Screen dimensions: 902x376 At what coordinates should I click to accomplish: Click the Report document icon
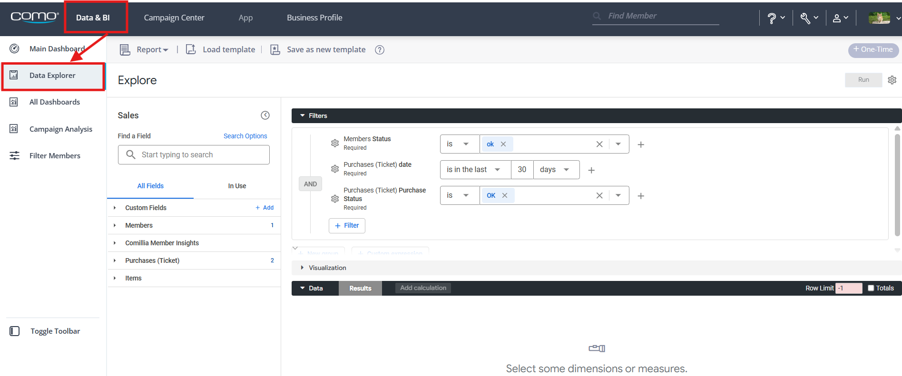125,49
